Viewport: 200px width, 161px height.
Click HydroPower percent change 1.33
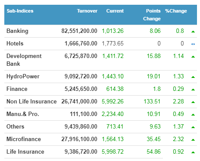click(178, 76)
